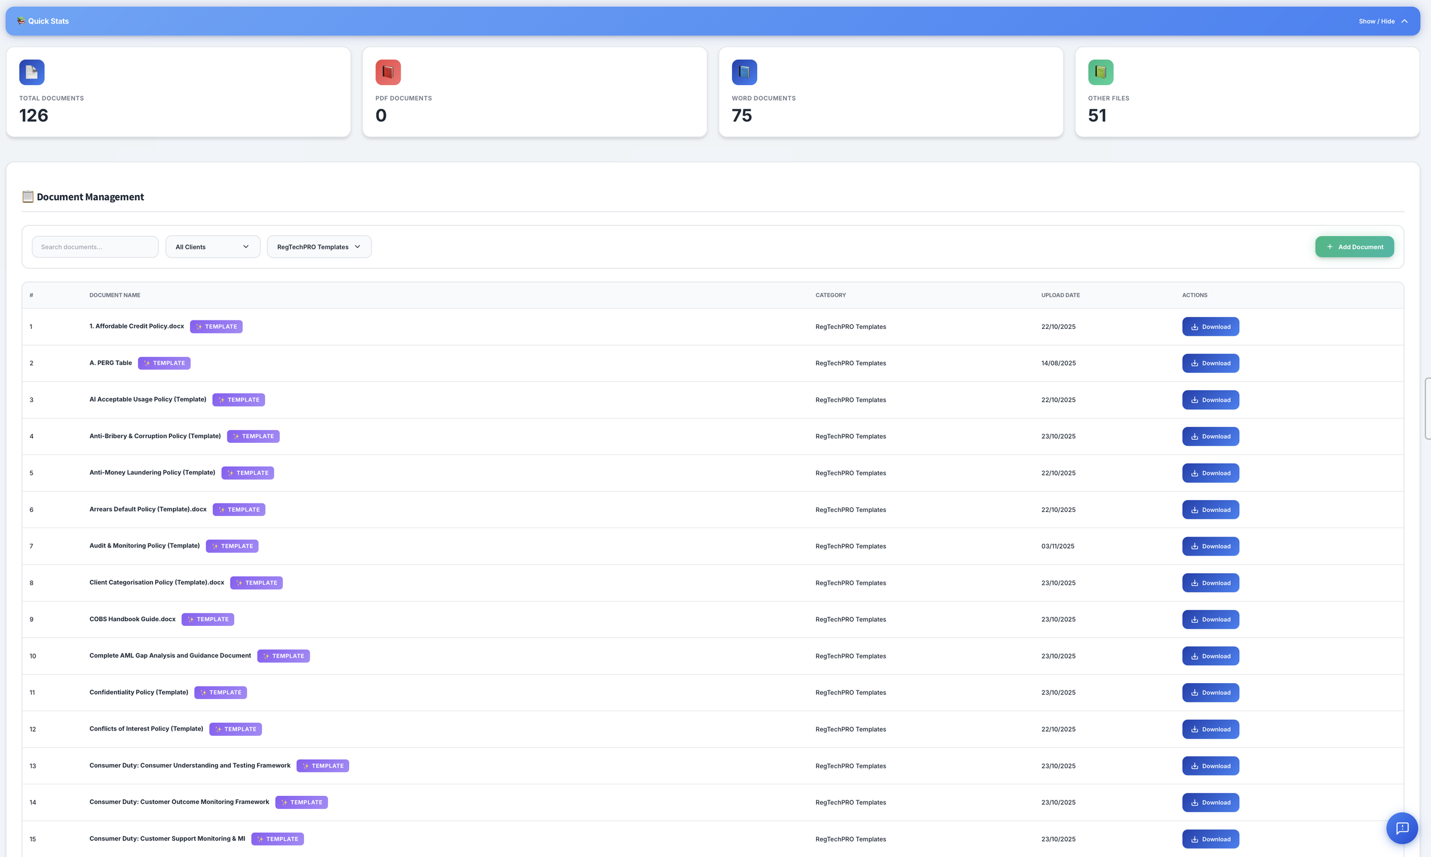Image resolution: width=1431 pixels, height=857 pixels.
Task: Expand the RegTechPRO Templates category filter
Action: pos(319,247)
